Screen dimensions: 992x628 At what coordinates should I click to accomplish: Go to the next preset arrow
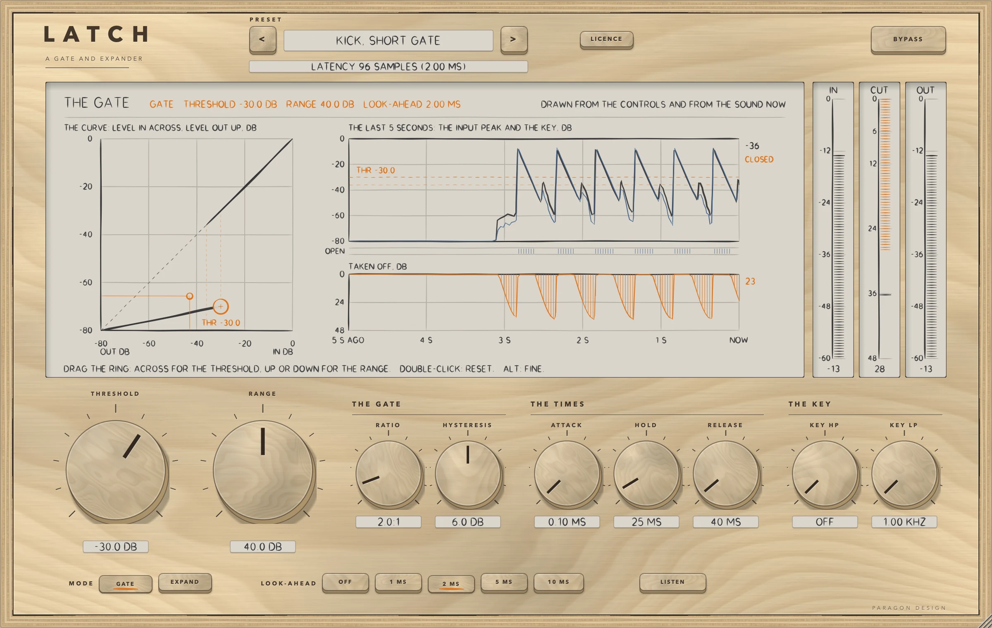pos(514,40)
